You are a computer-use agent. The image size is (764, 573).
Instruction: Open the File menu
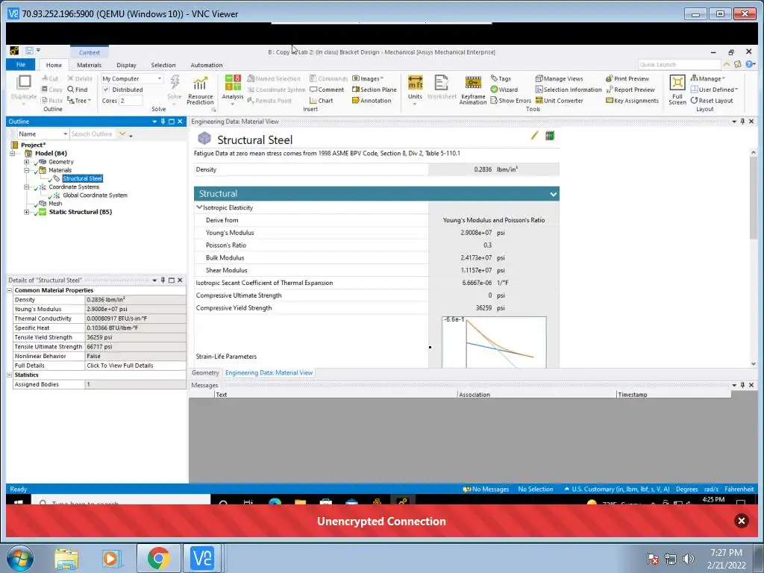20,65
